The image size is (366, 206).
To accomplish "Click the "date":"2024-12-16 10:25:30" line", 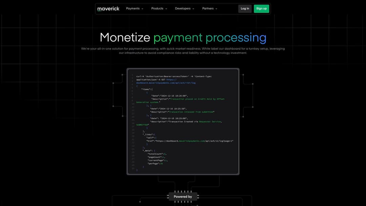I will pos(168,109).
